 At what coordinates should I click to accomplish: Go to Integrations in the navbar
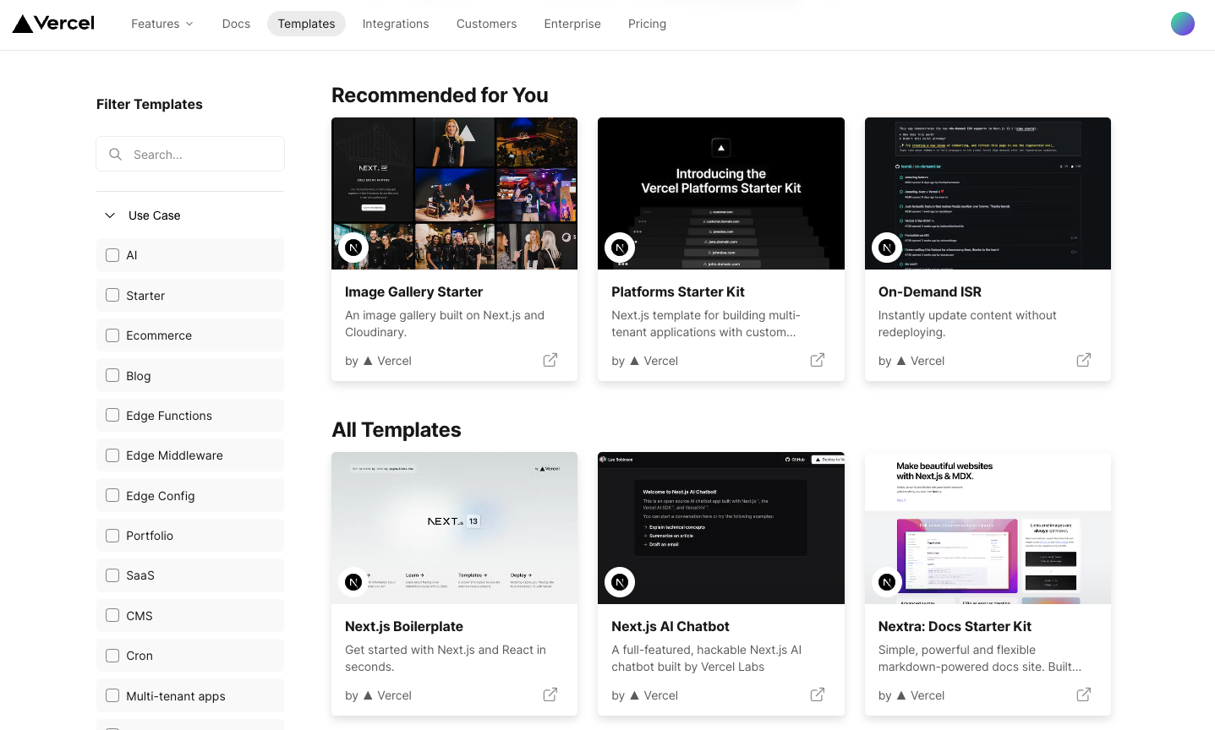pyautogui.click(x=396, y=24)
